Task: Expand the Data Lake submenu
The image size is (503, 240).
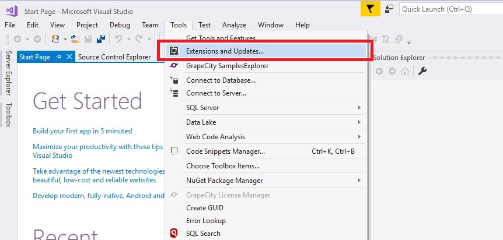Action: [359, 122]
